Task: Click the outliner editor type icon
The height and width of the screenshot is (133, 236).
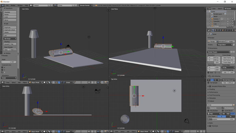Action: point(209,9)
